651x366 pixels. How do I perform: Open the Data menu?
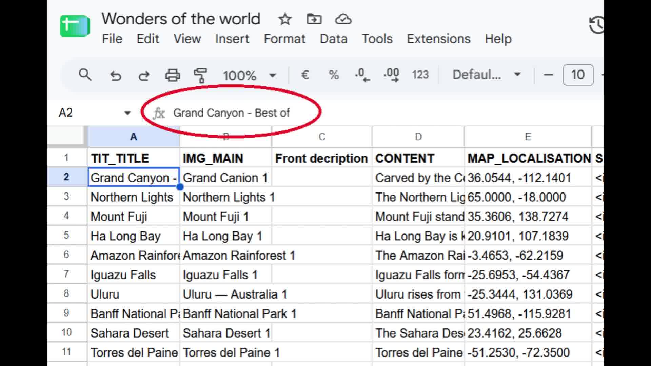point(334,39)
